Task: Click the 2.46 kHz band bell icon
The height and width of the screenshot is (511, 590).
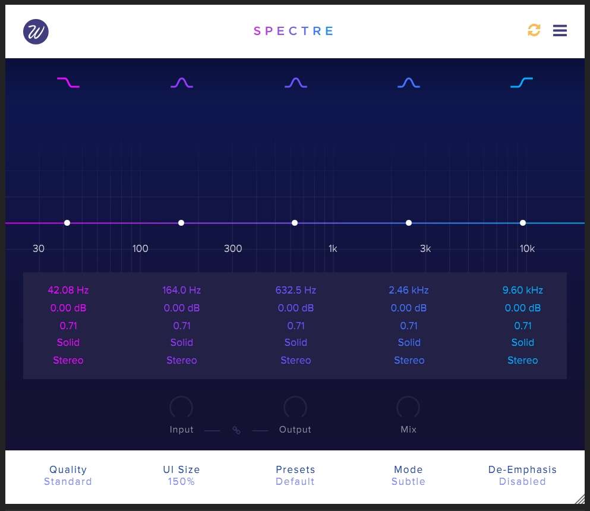Action: (x=409, y=83)
